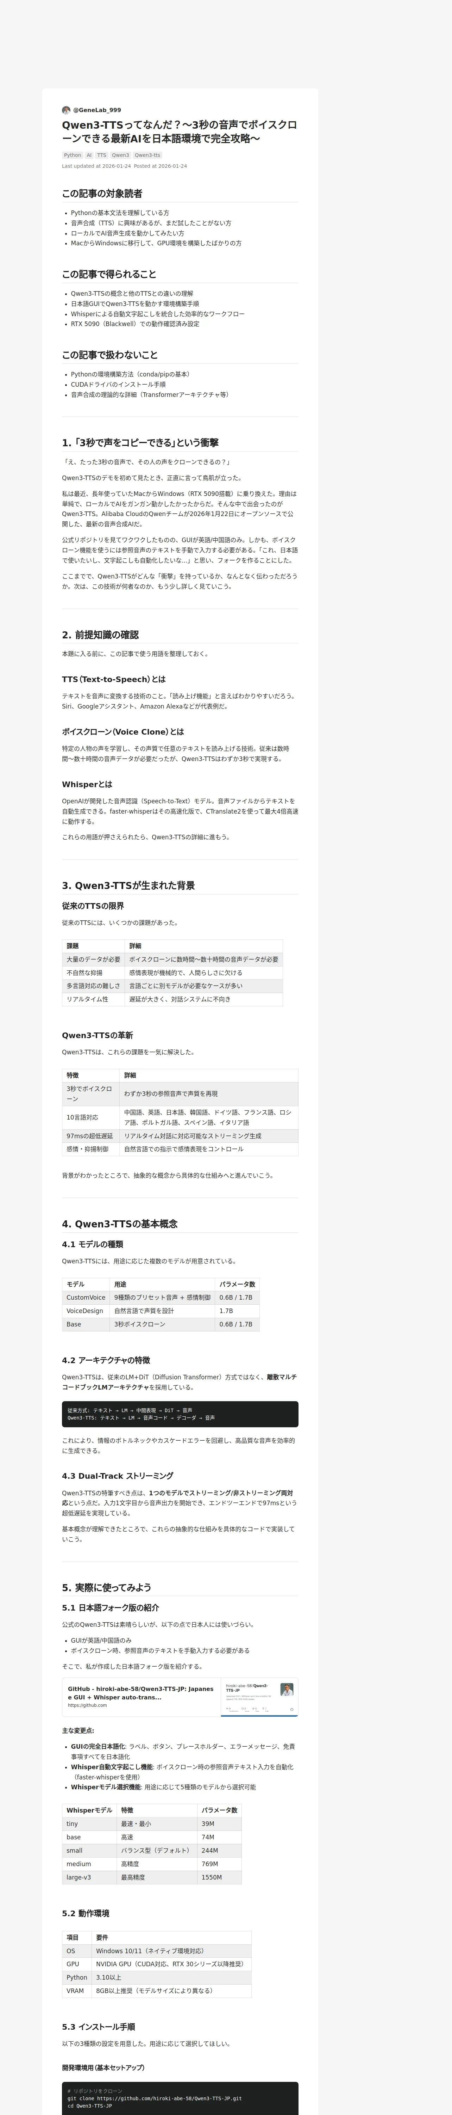Click the subheading '4.2 アーキテクチャの特徴'
Viewport: 452px width, 2115px height.
pyautogui.click(x=106, y=1360)
